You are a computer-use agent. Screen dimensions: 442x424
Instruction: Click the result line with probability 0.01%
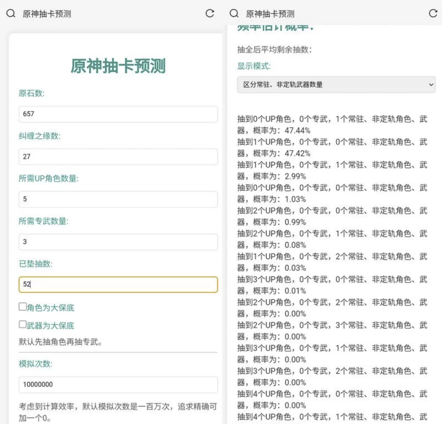click(332, 285)
